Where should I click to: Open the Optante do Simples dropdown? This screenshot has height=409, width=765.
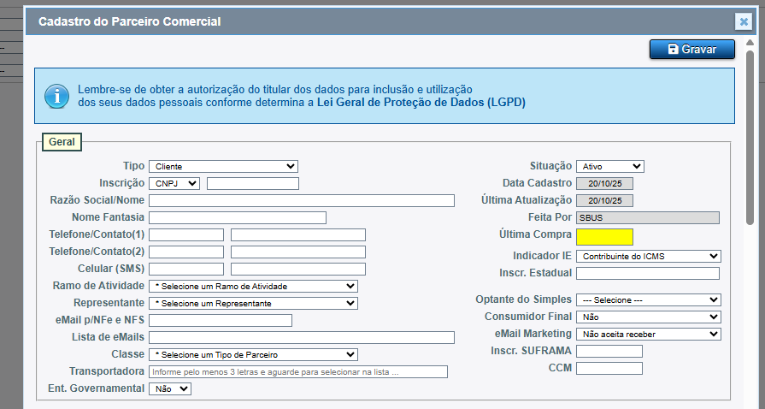[649, 299]
